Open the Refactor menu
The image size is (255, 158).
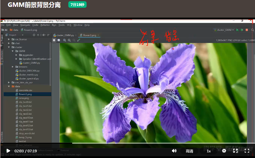(45, 25)
